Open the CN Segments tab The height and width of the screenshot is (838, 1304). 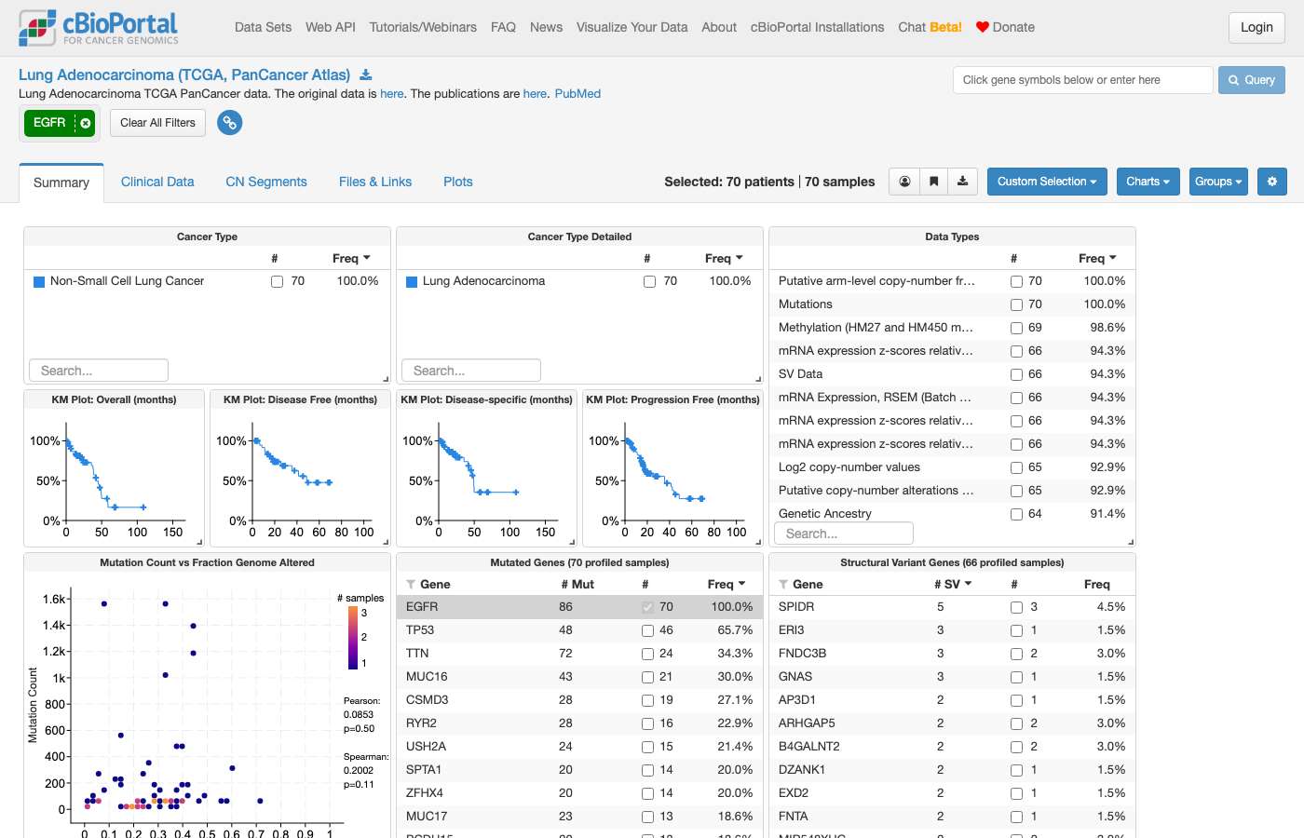[266, 182]
